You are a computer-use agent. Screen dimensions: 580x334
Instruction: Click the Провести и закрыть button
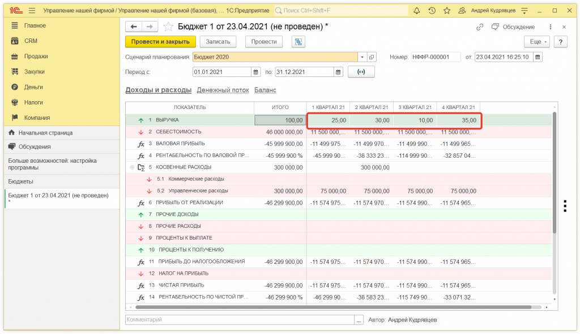[x=160, y=42]
